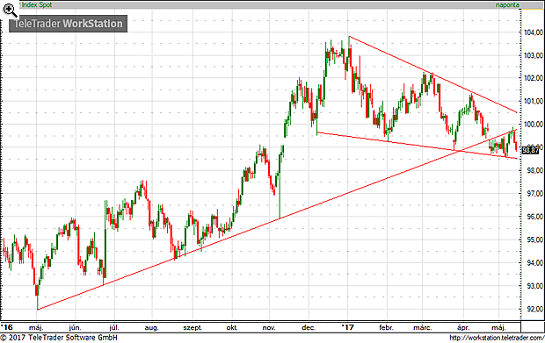Click the 'nov.' month label
The image size is (545, 343).
pos(269,328)
